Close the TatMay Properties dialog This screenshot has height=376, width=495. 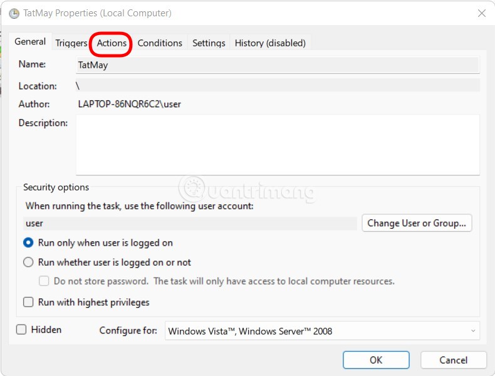[481, 13]
